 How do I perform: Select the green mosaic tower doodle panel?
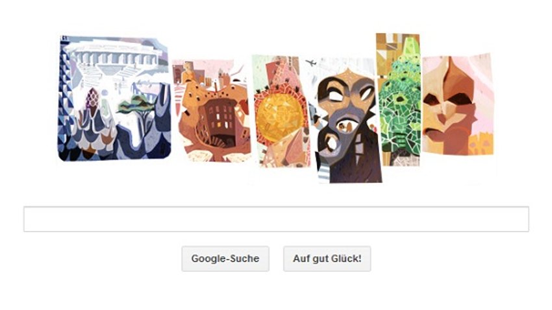tap(398, 99)
